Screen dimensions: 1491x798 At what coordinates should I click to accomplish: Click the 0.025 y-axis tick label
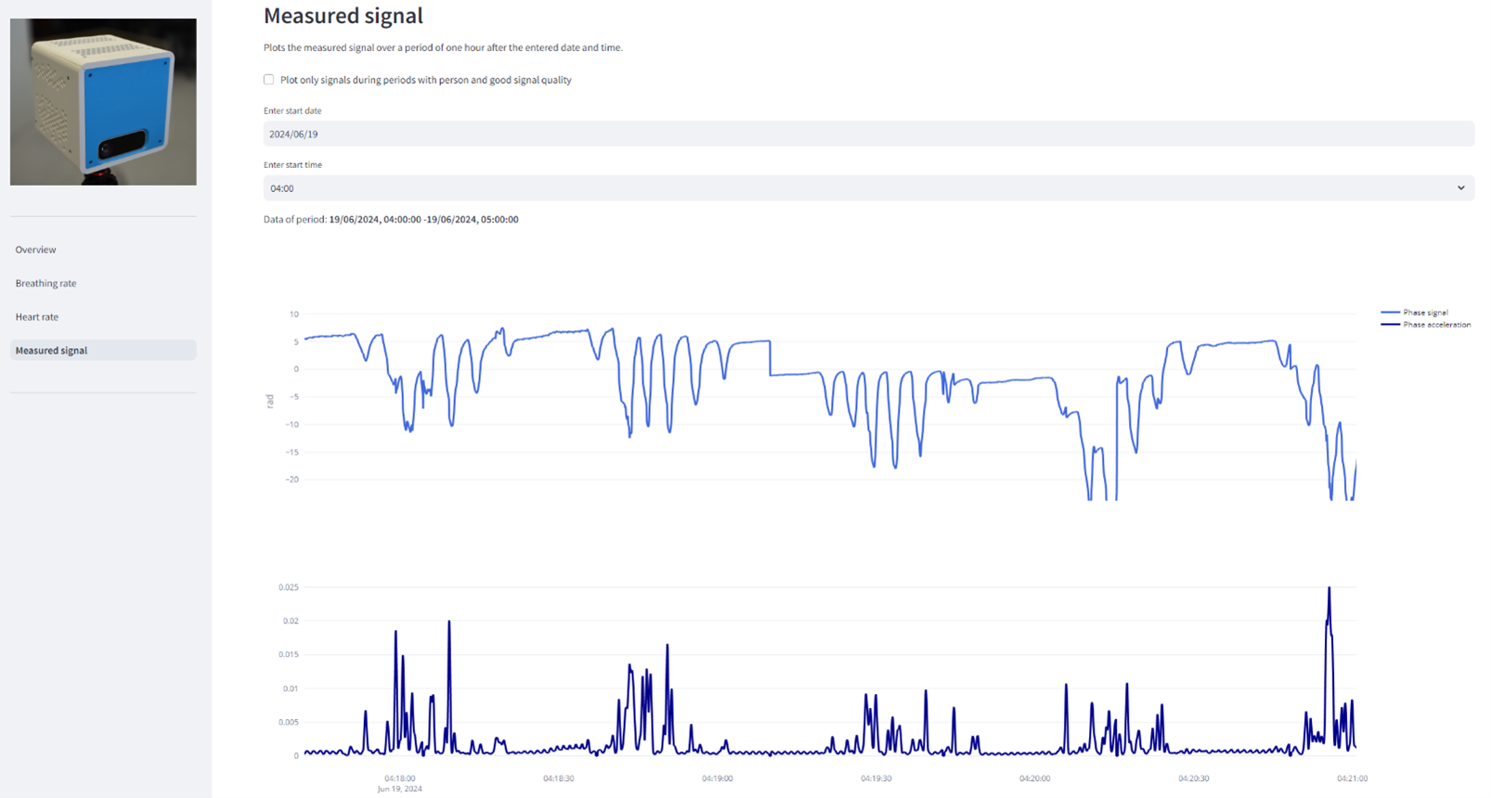click(289, 587)
